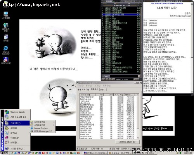Select track 31 in Winamp playlist
The width and height of the screenshot is (194, 155).
click(x=121, y=72)
